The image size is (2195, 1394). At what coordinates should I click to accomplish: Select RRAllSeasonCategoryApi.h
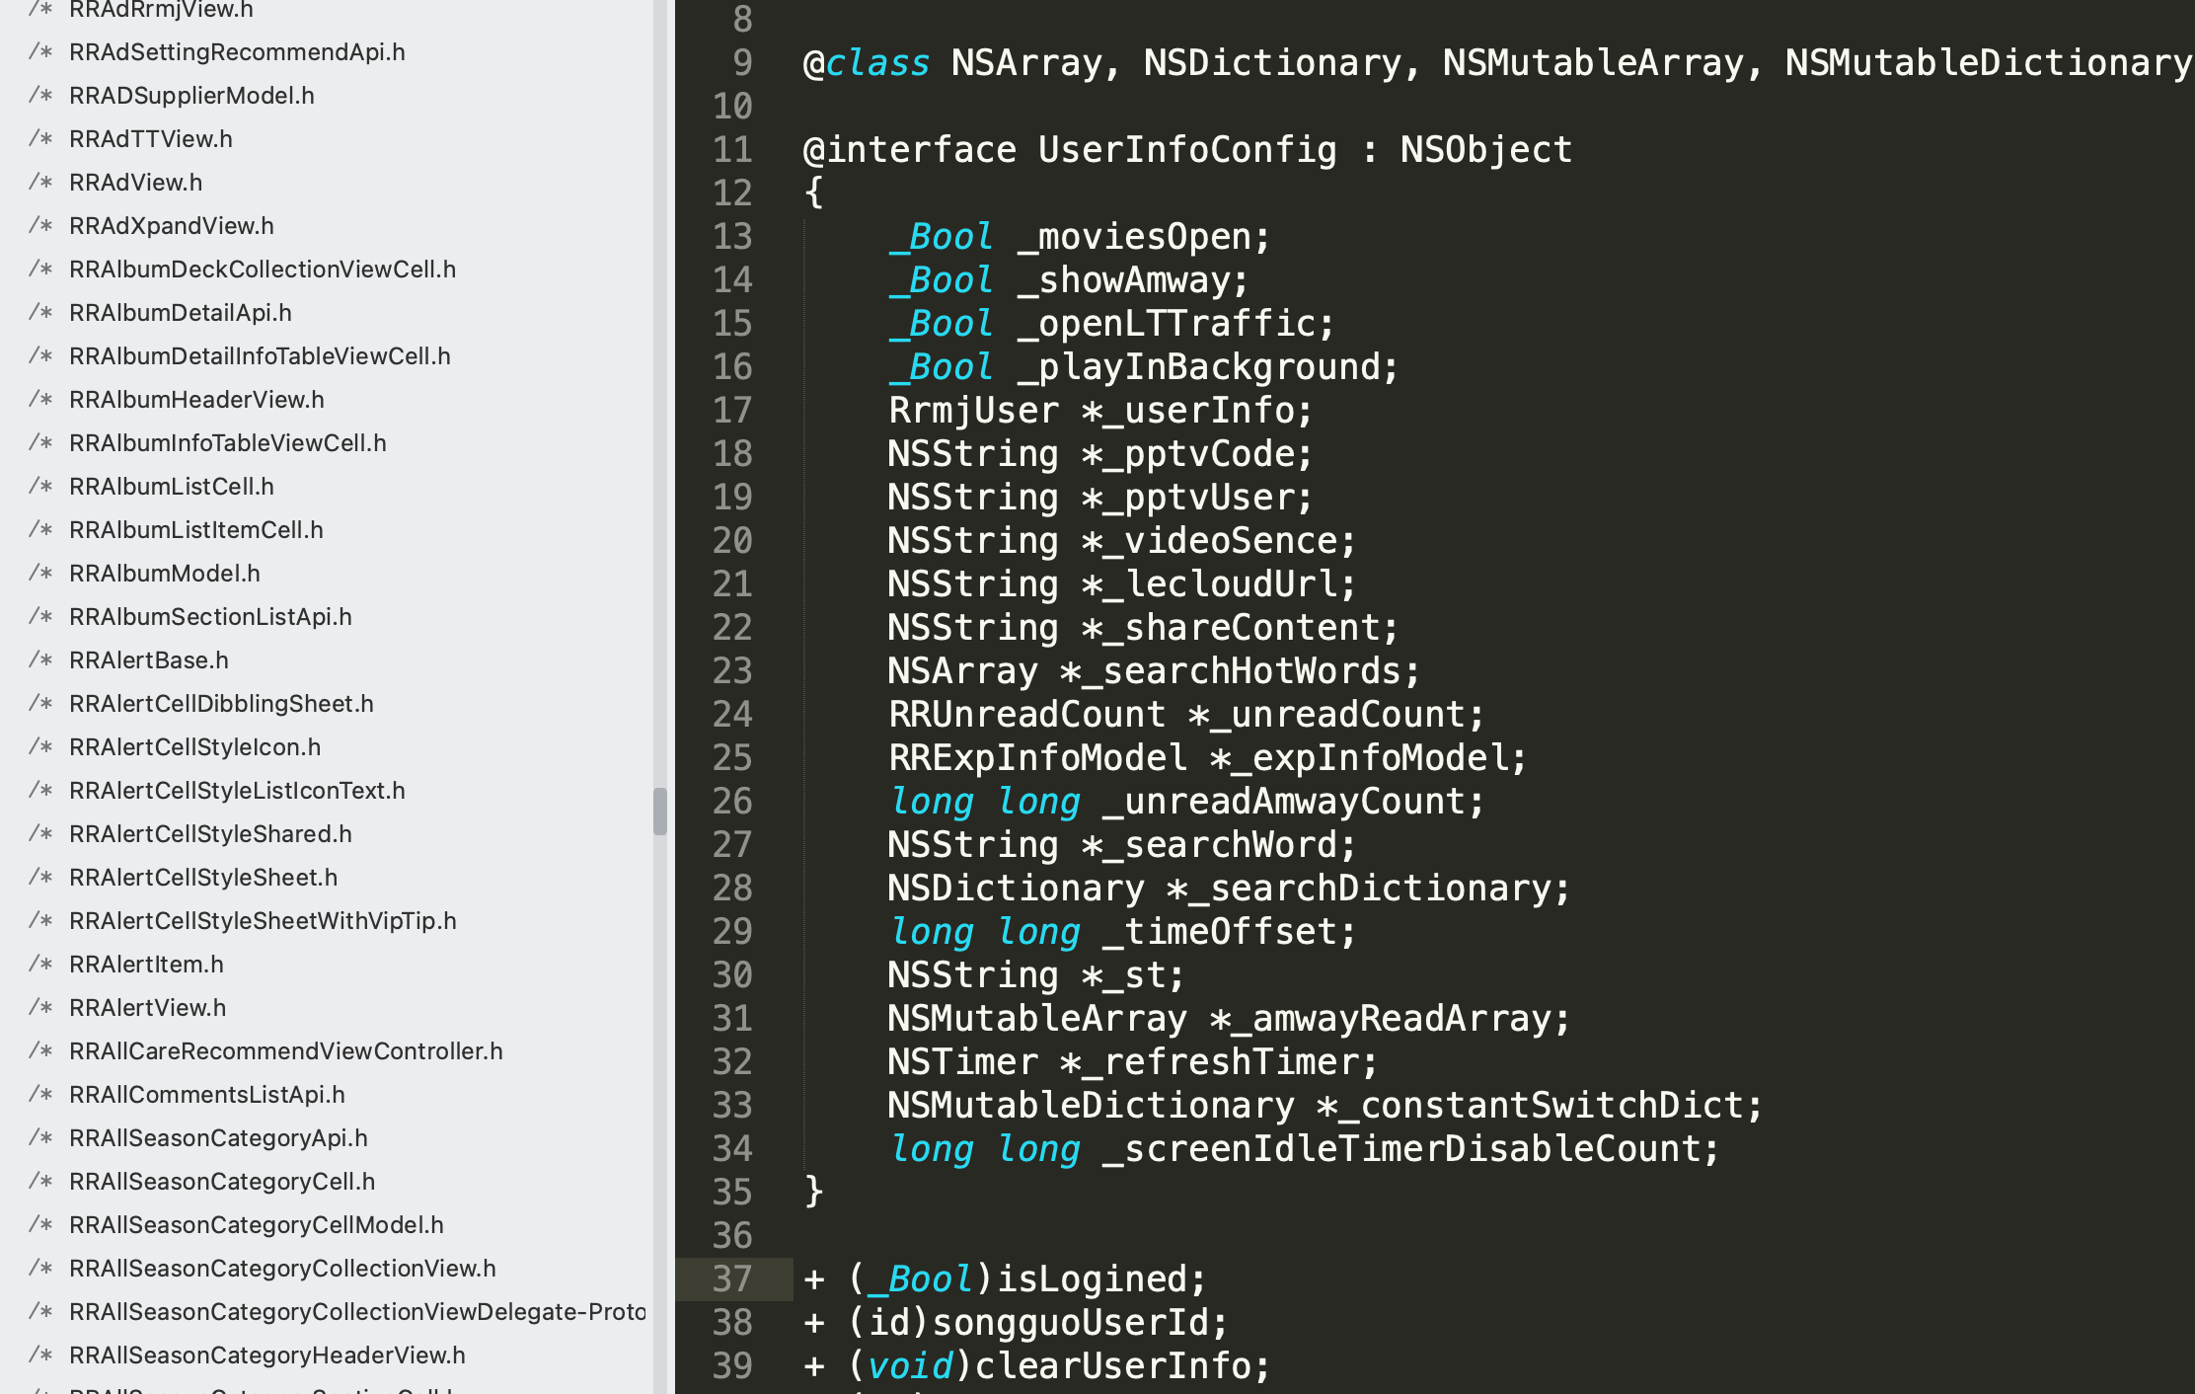point(218,1138)
